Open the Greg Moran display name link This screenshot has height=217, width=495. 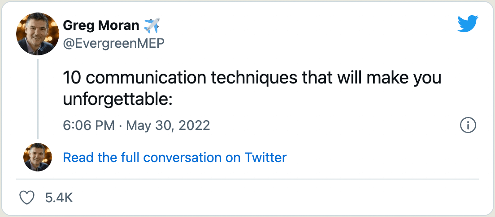101,25
